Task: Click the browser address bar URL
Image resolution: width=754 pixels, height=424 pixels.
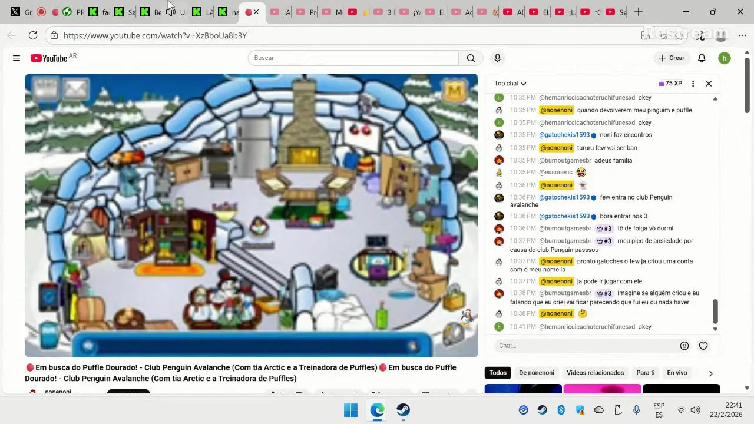Action: (155, 35)
